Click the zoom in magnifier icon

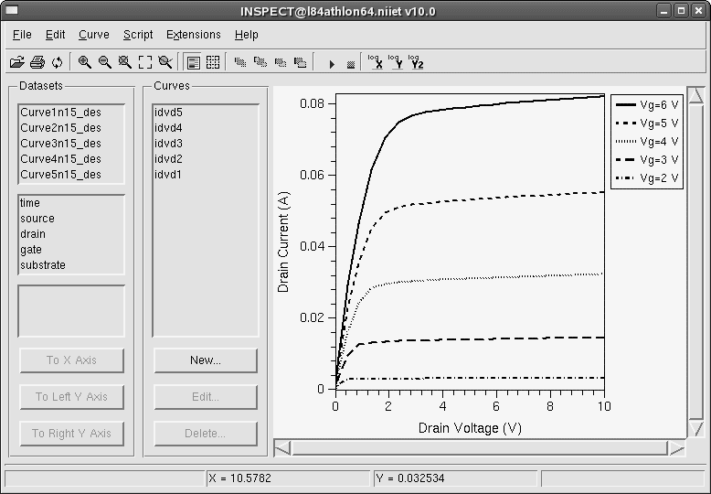pos(84,62)
